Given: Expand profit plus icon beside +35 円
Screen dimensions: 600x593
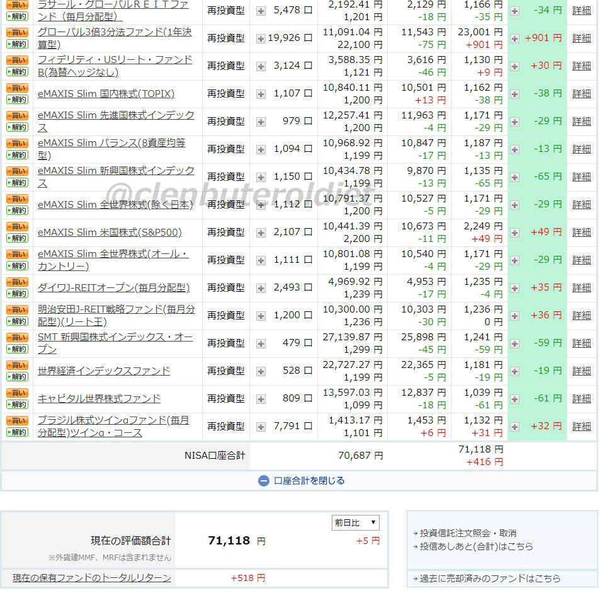Looking at the screenshot, I should 515,289.
